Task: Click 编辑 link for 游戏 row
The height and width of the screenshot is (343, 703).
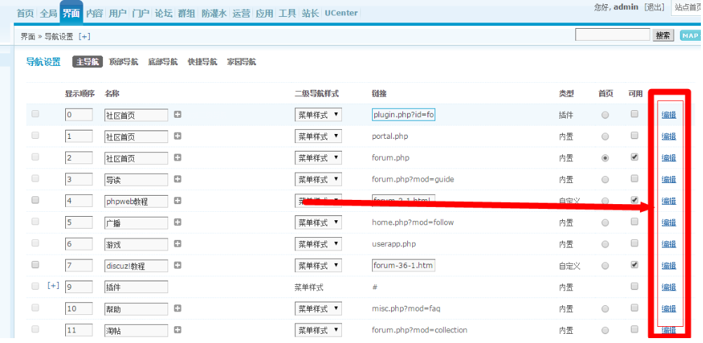Action: tap(669, 244)
